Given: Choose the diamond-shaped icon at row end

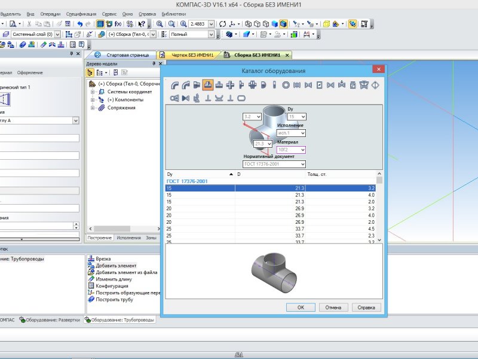Looking at the screenshot, I should tap(375, 85).
